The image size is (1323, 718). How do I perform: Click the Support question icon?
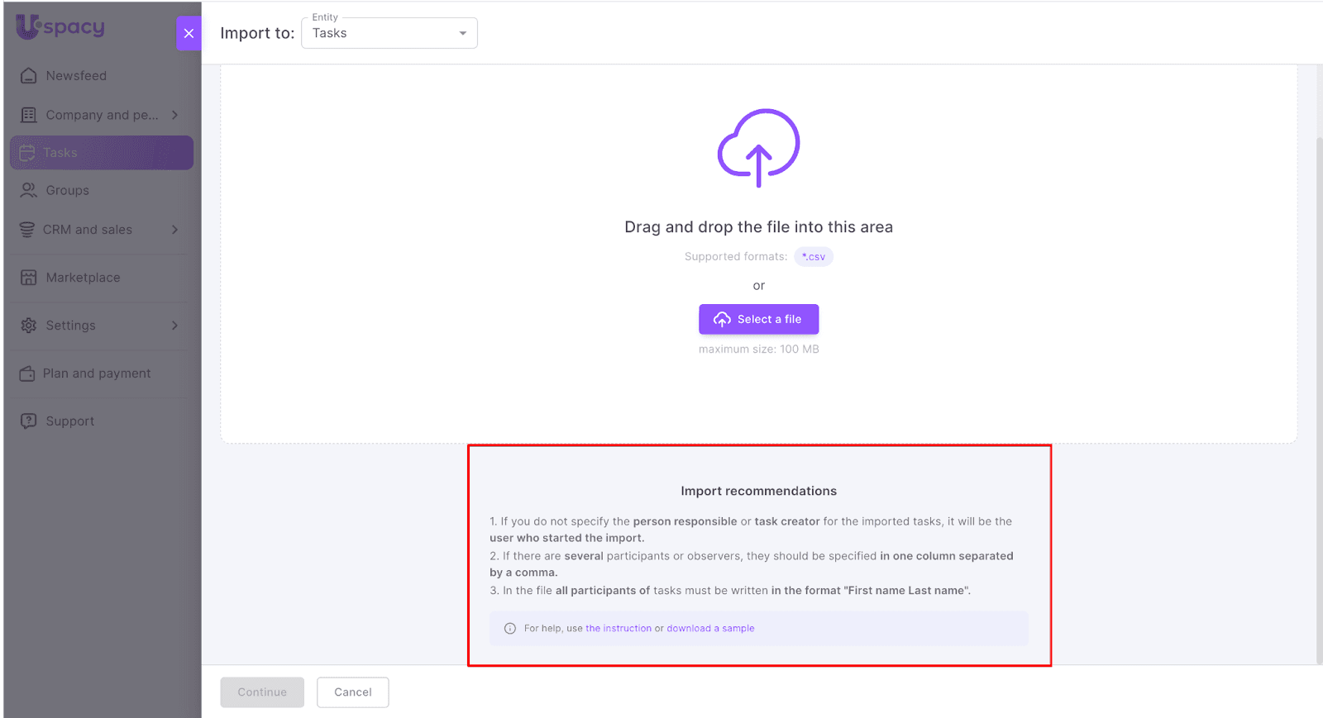click(29, 421)
